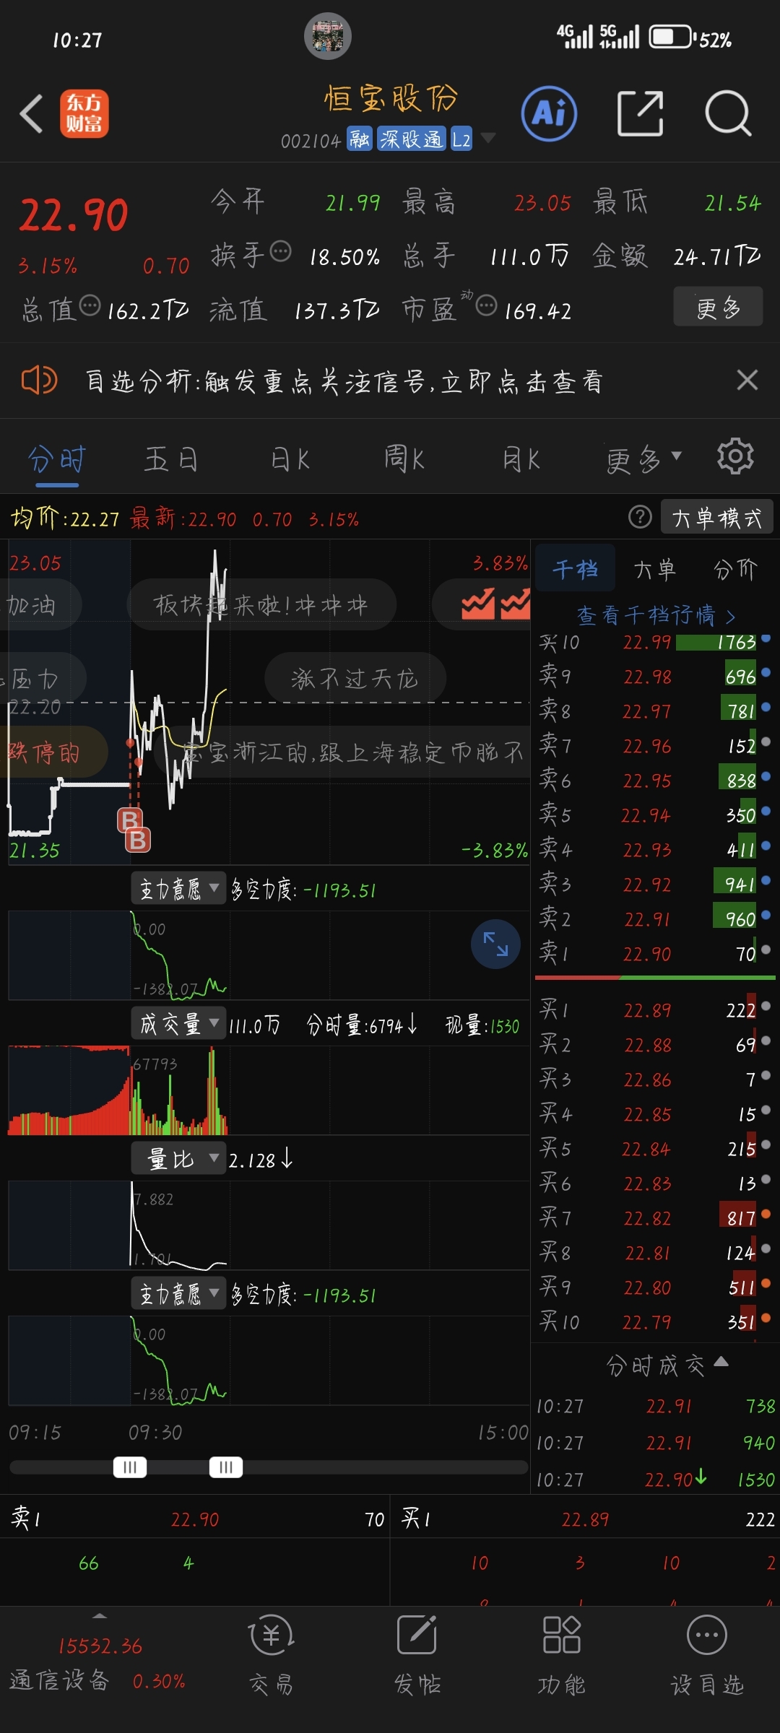
Task: Open the 功能 functions icon
Action: coord(562,1656)
